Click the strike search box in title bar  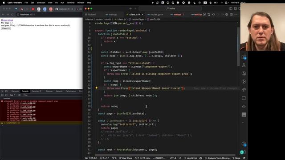pyautogui.click(x=170, y=8)
